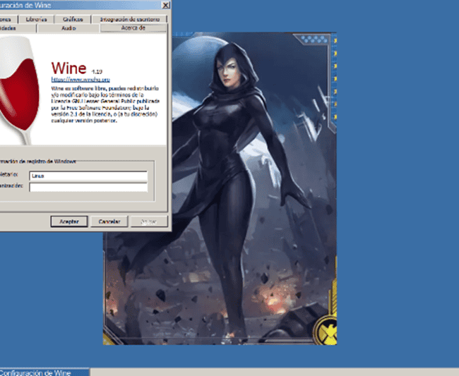Click the golden eagle shield emblem on the card
459x376 pixels.
point(326,332)
